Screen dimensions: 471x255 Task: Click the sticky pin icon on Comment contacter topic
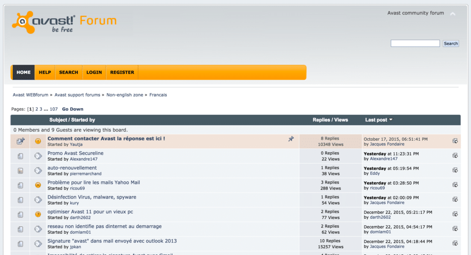(x=291, y=139)
